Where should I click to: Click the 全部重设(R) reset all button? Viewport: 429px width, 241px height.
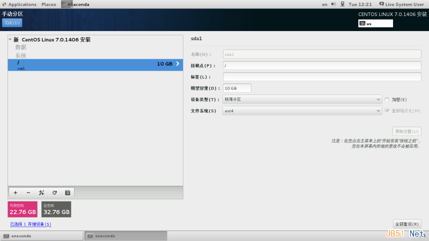407,224
